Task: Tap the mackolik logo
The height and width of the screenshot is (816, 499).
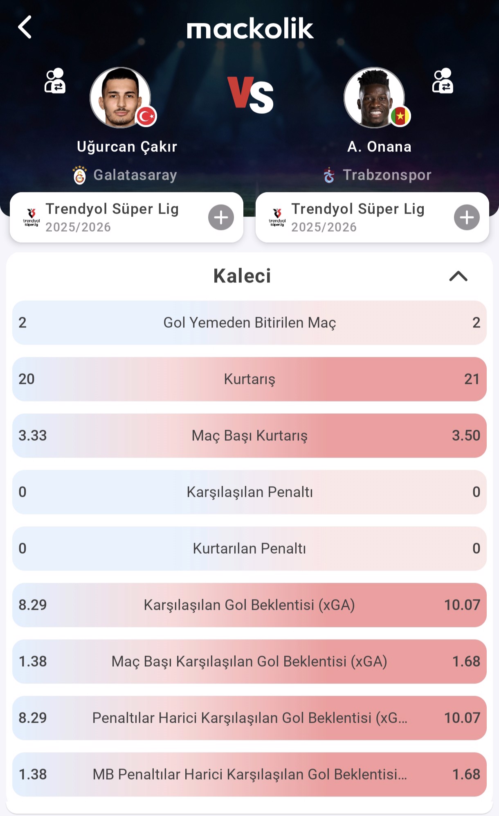Action: [x=250, y=29]
